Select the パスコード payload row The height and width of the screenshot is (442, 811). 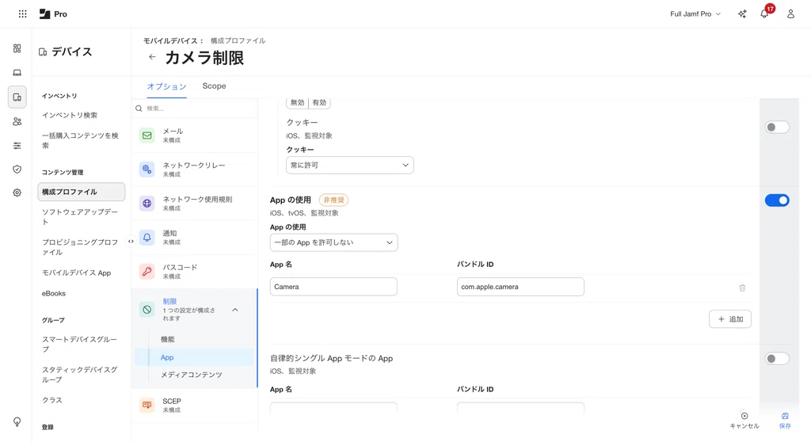point(195,272)
